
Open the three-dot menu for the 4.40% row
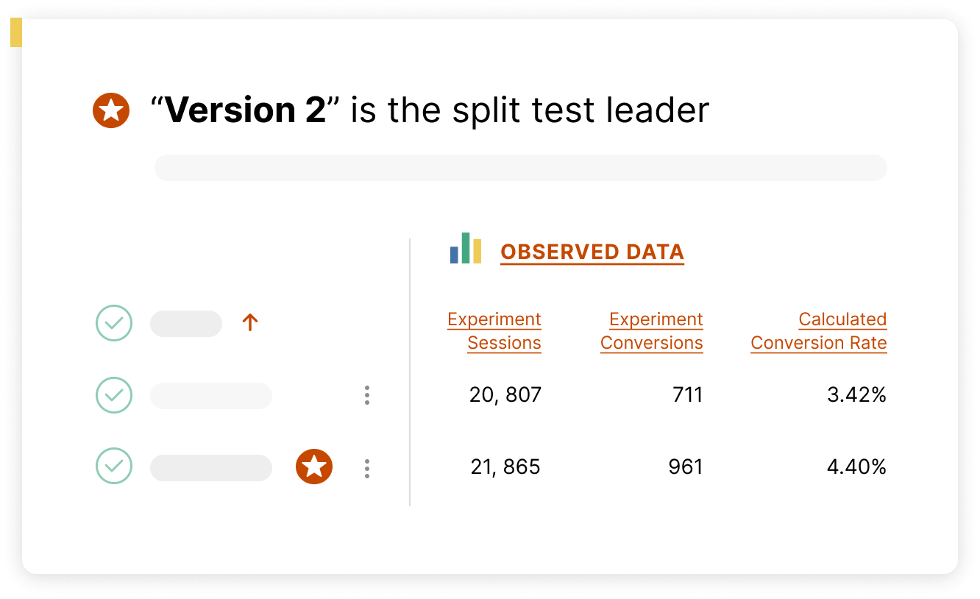pos(367,468)
